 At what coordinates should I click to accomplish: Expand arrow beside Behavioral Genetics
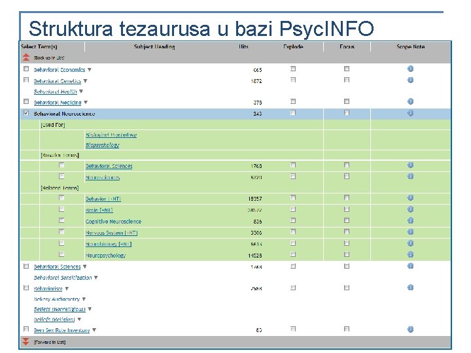pos(85,81)
